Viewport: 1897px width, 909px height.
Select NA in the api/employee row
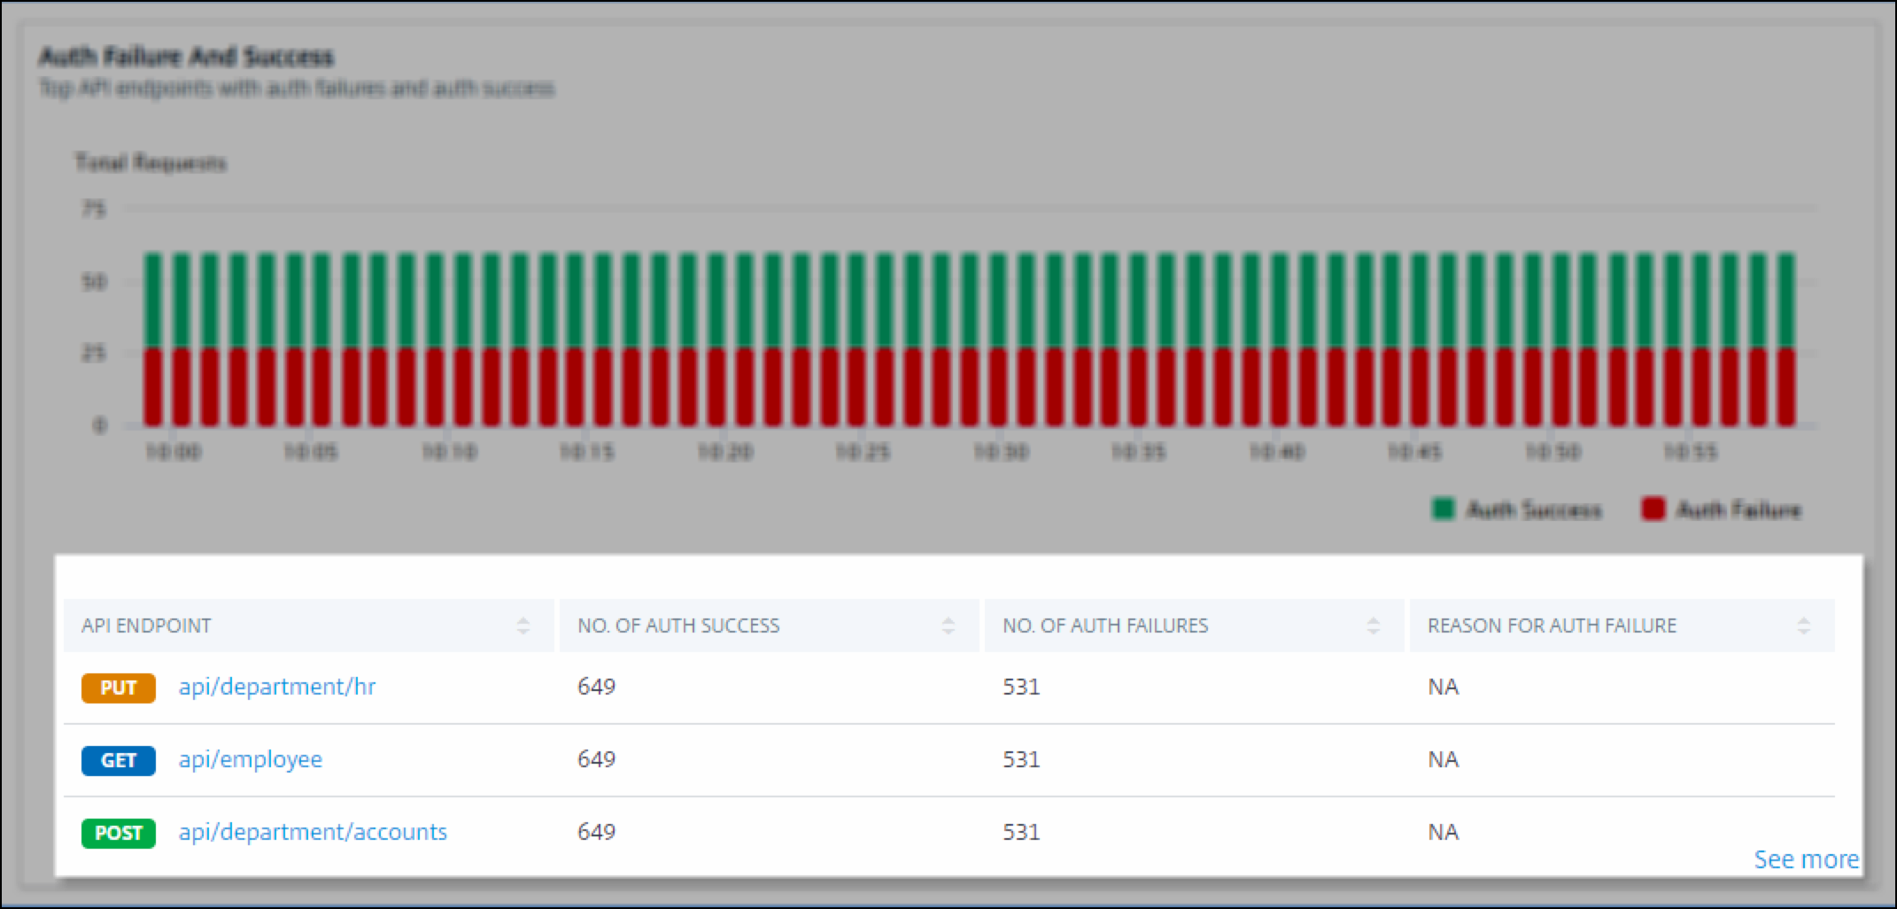[x=1443, y=759]
